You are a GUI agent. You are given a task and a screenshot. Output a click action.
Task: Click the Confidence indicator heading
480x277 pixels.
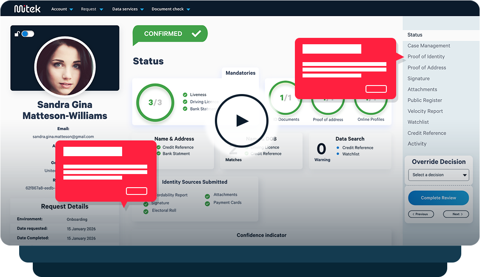[x=261, y=235]
